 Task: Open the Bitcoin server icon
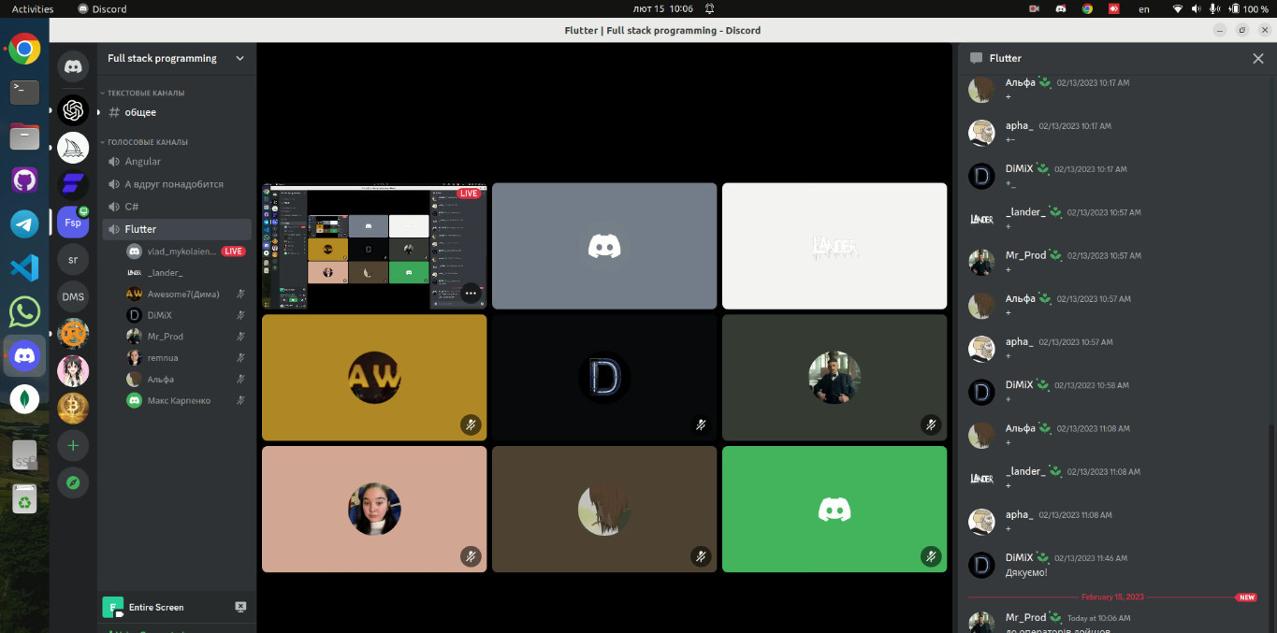click(x=73, y=408)
